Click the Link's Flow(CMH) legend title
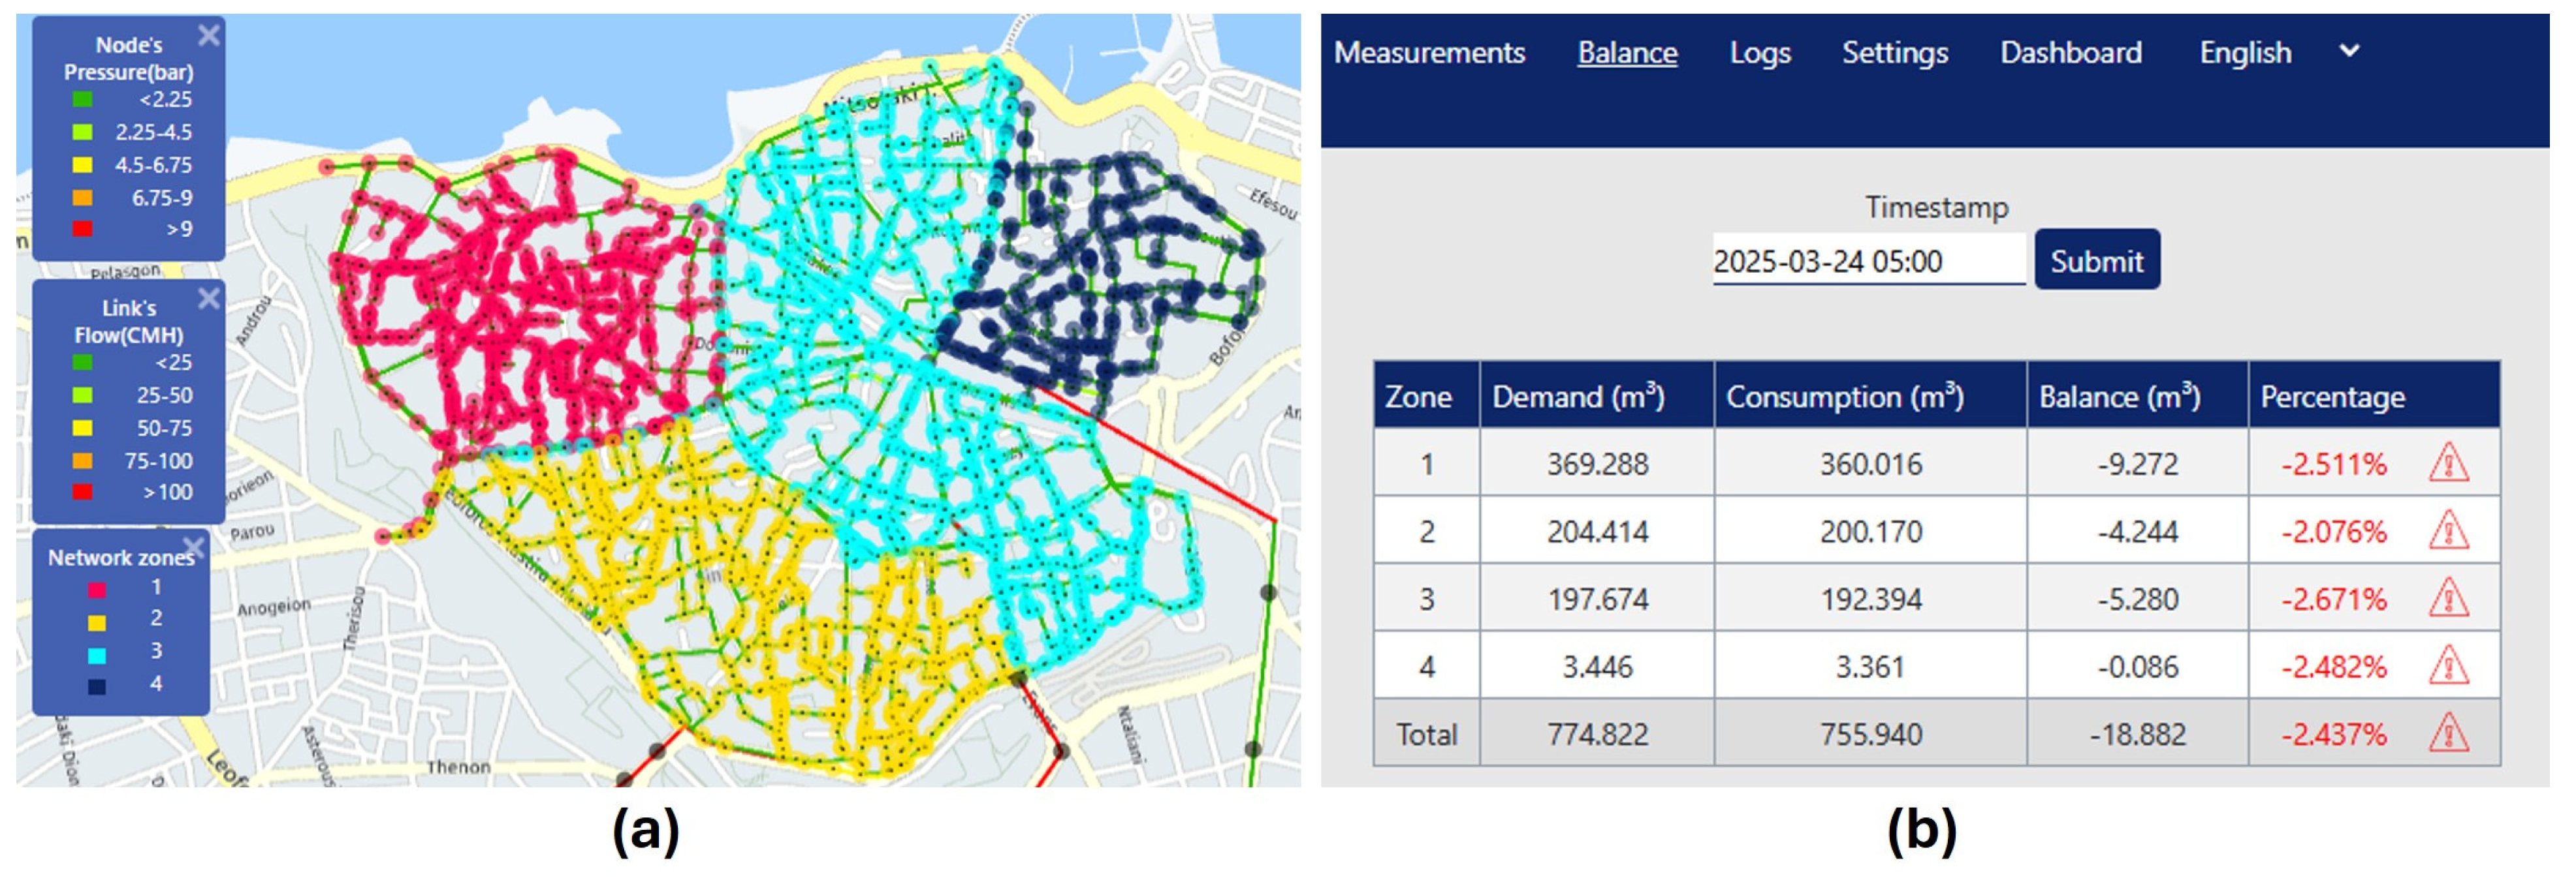This screenshot has height=880, width=2576. pos(128,321)
